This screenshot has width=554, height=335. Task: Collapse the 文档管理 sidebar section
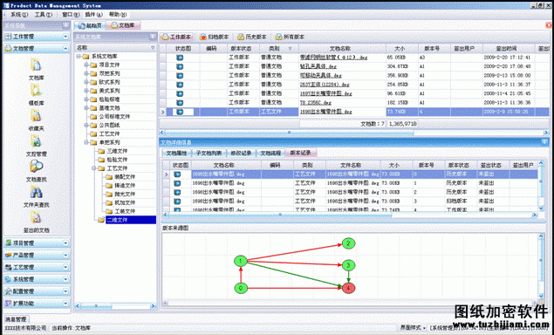tap(65, 48)
